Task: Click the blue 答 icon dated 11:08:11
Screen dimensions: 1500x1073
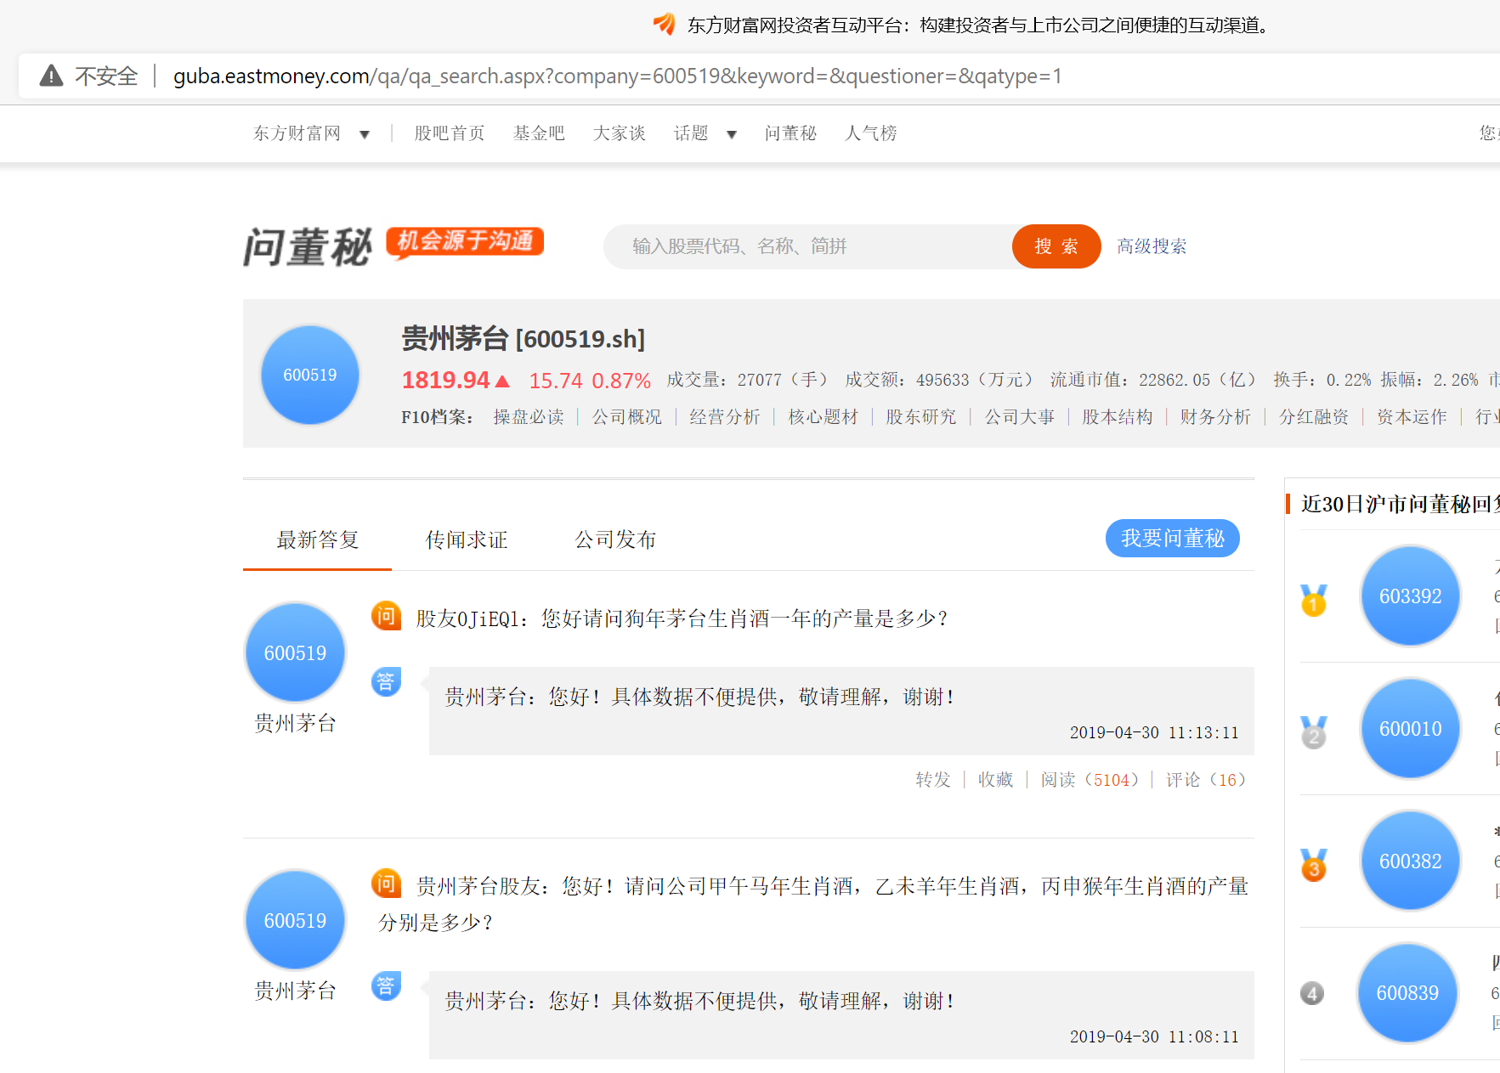Action: tap(386, 985)
